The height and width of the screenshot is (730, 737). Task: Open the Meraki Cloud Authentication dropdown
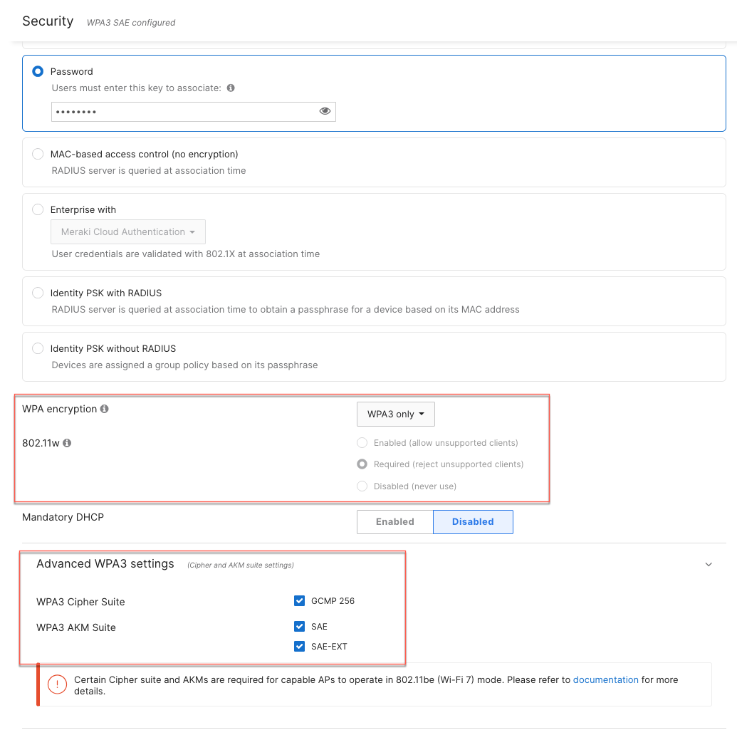(127, 231)
